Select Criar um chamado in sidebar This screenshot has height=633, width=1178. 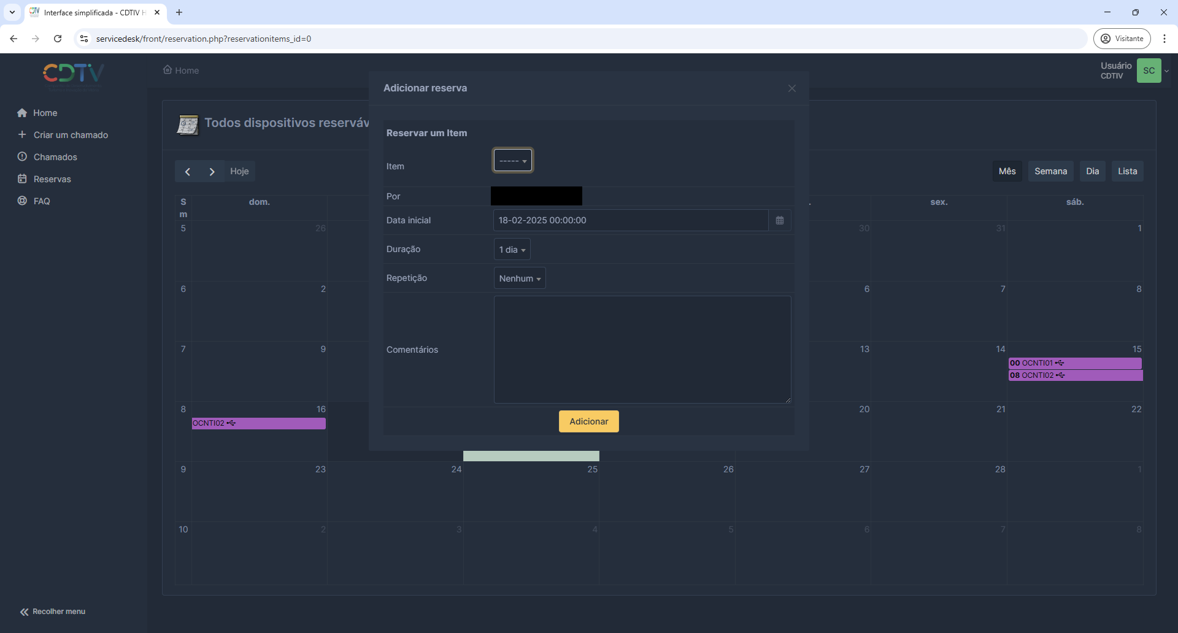pyautogui.click(x=71, y=135)
